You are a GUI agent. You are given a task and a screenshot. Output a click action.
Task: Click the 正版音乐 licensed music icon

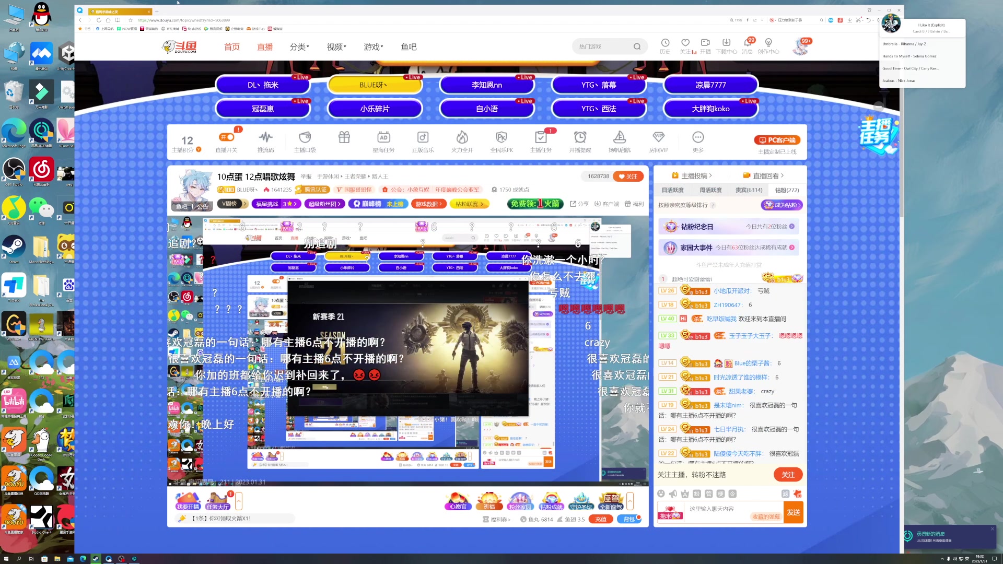click(423, 138)
